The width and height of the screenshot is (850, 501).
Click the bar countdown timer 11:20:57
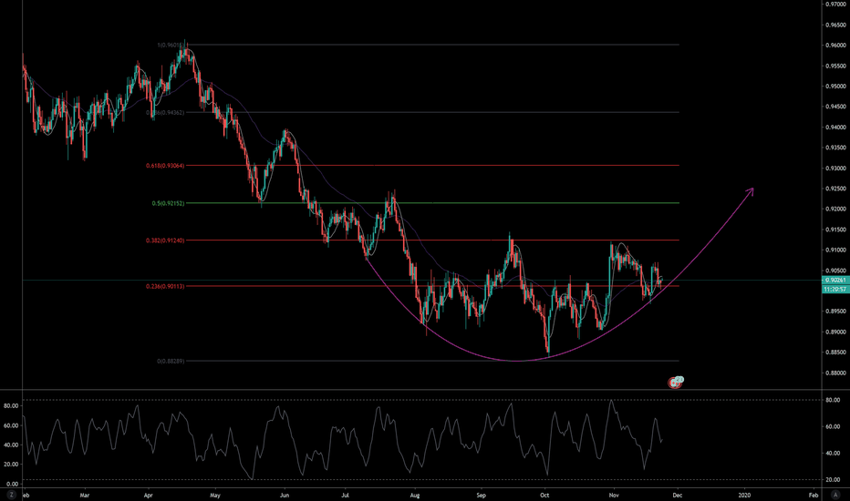[x=834, y=288]
